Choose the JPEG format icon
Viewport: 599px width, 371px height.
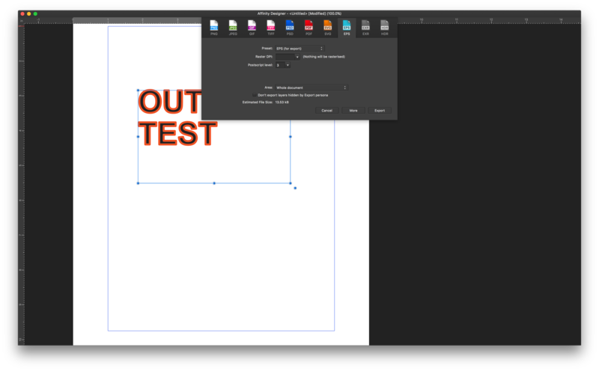pos(232,28)
